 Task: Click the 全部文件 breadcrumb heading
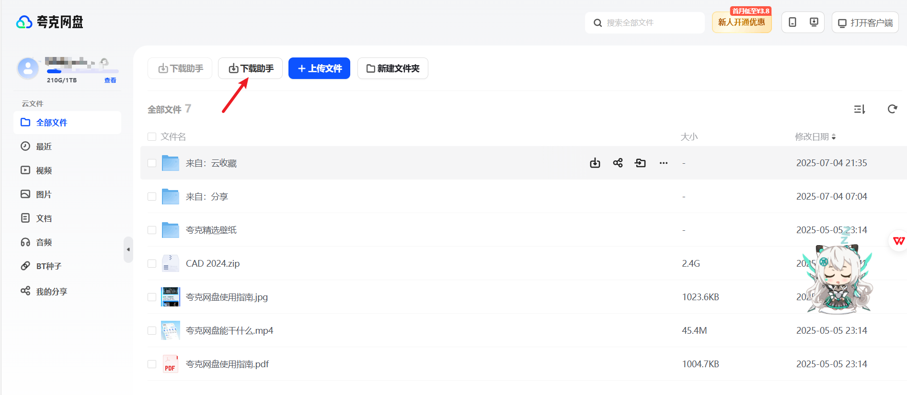[x=164, y=110]
